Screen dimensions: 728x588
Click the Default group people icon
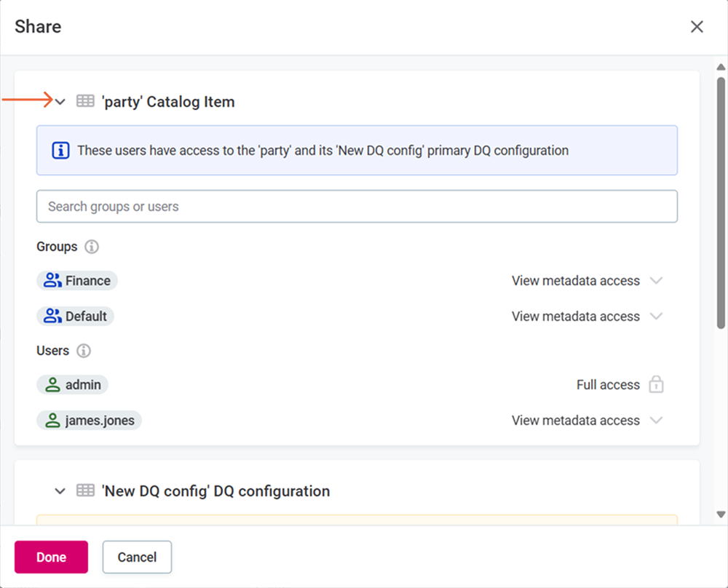point(51,316)
